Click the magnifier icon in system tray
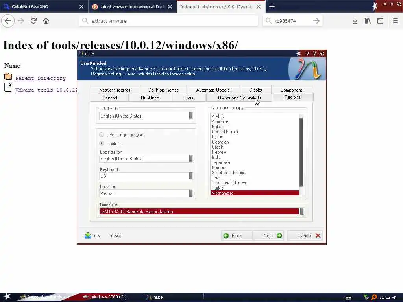This screenshot has width=403, height=302. pos(374,297)
